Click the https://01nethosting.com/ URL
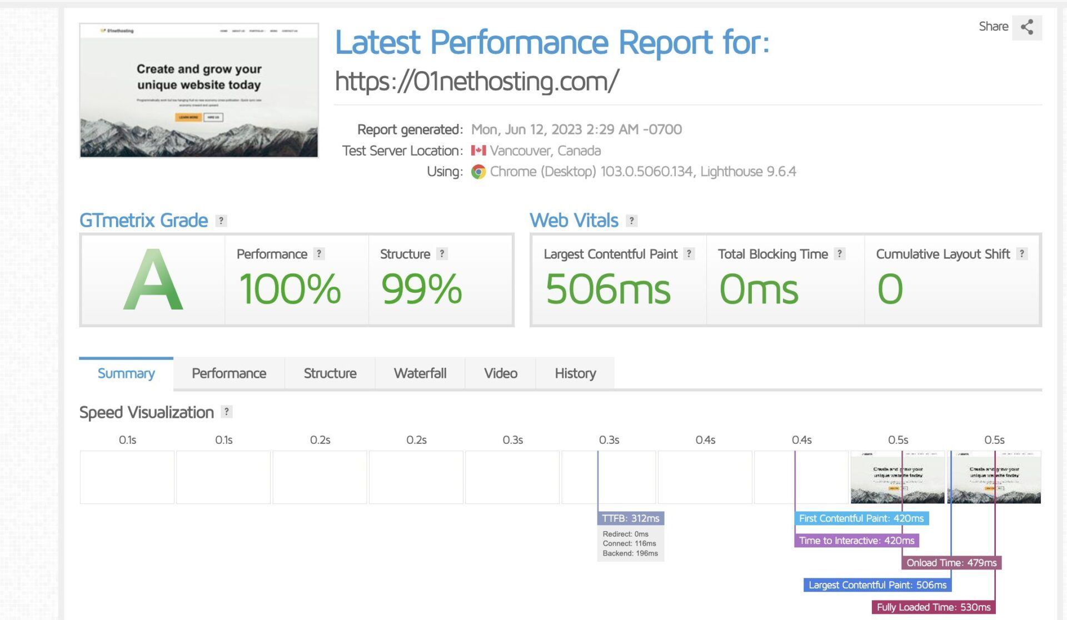The height and width of the screenshot is (620, 1067). click(x=477, y=81)
